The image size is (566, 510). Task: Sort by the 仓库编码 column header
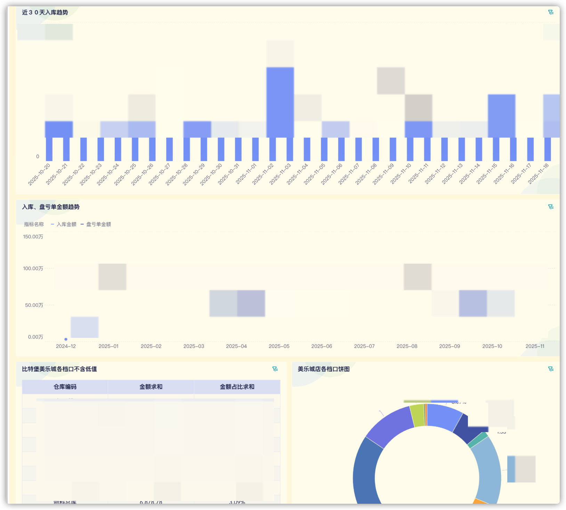65,387
